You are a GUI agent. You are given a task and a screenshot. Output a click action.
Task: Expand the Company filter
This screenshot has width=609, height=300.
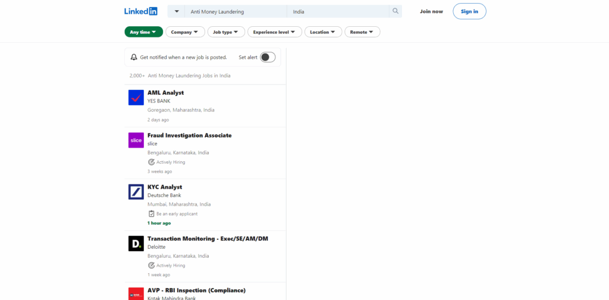185,32
